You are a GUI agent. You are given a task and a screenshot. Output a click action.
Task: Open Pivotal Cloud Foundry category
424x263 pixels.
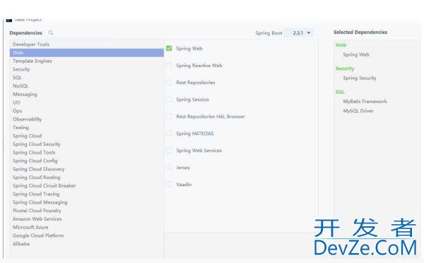86,211
